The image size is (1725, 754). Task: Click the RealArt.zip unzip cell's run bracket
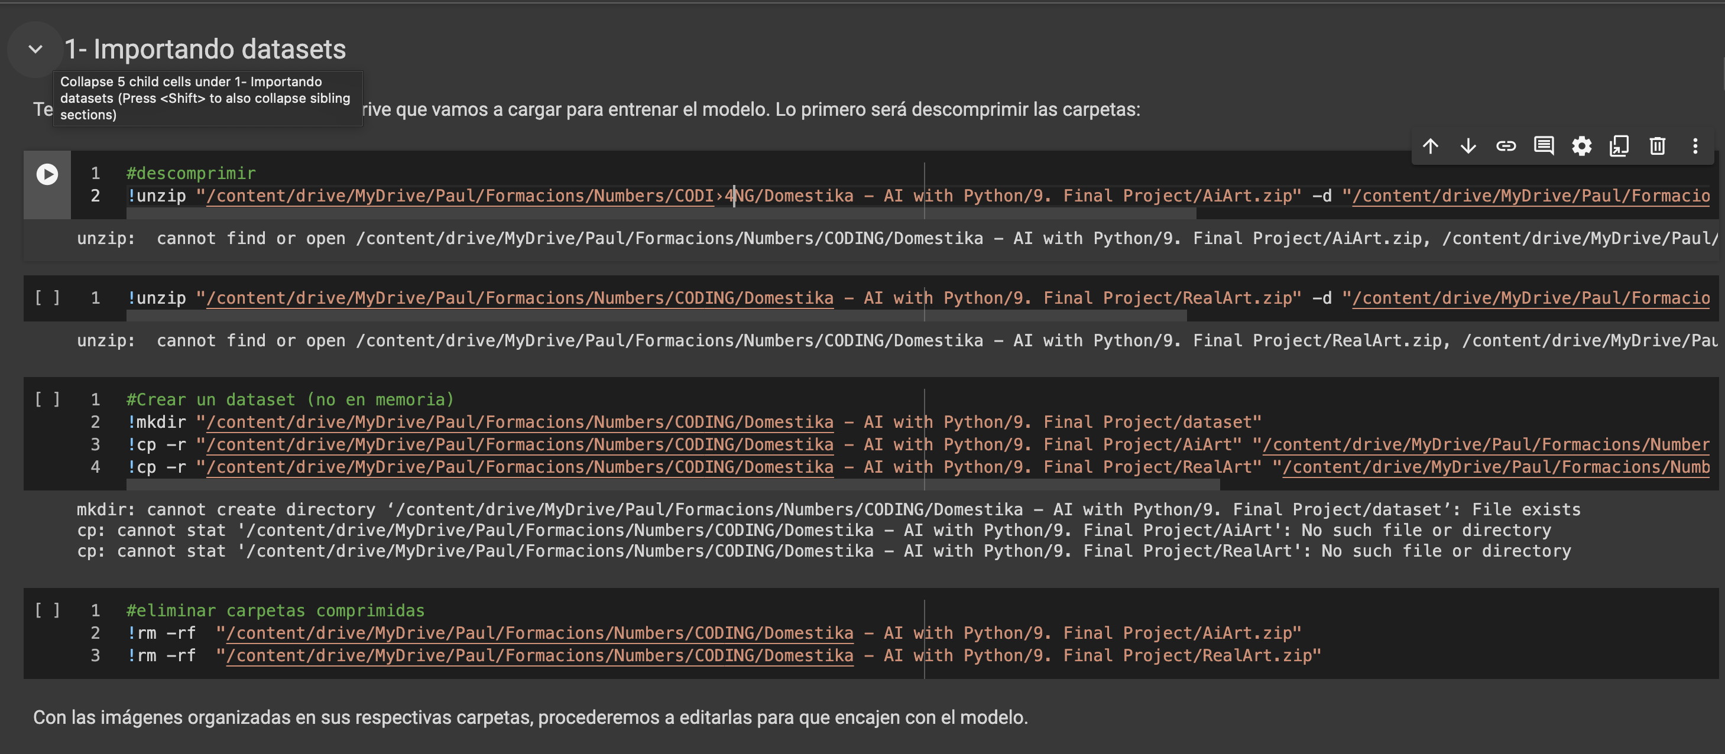tap(47, 298)
